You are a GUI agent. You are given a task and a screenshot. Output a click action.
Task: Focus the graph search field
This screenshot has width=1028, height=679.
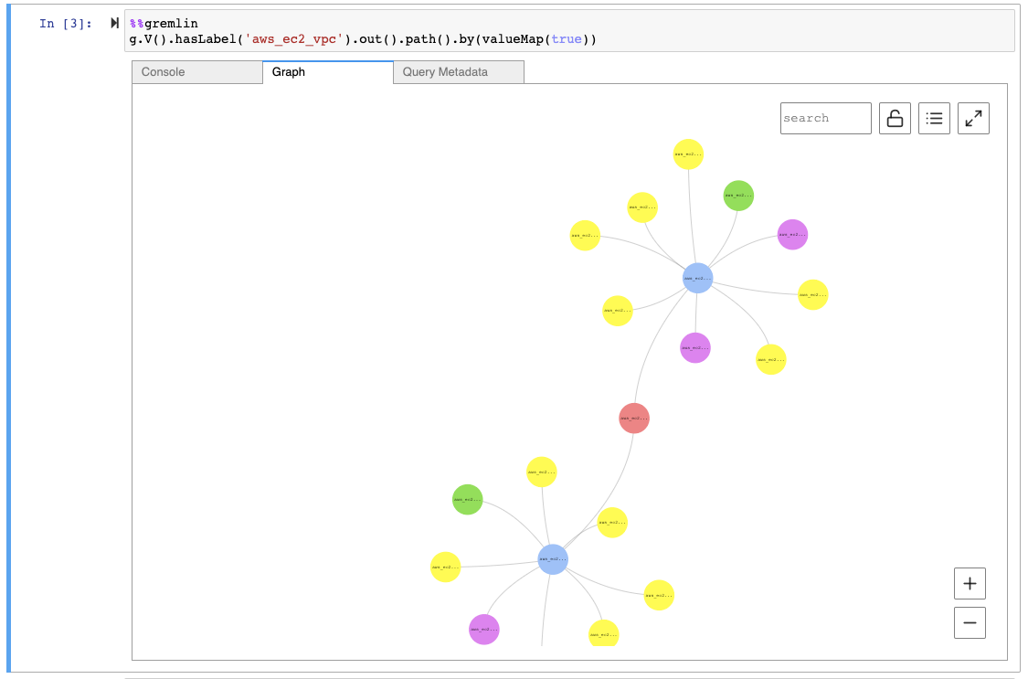point(825,118)
